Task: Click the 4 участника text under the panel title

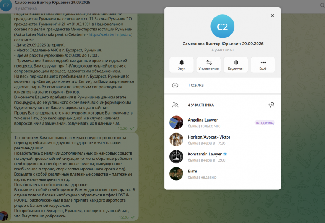Action: [x=222, y=50]
